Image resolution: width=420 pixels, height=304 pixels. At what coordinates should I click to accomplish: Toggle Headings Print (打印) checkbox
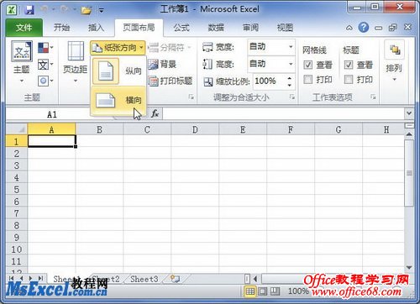pos(349,80)
